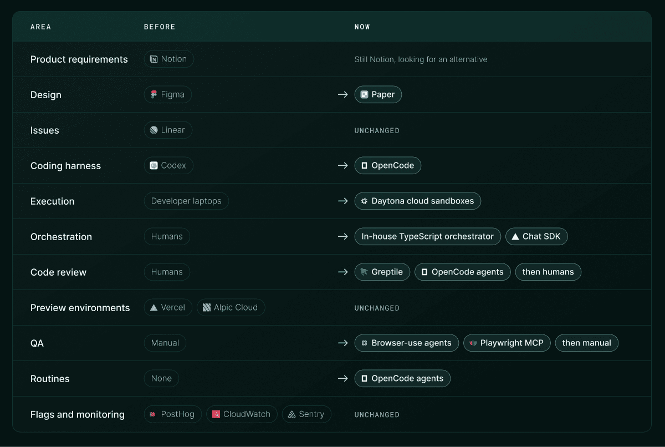Screen dimensions: 665x447
Task: Click the Daytona gear-like icon
Action: point(364,201)
